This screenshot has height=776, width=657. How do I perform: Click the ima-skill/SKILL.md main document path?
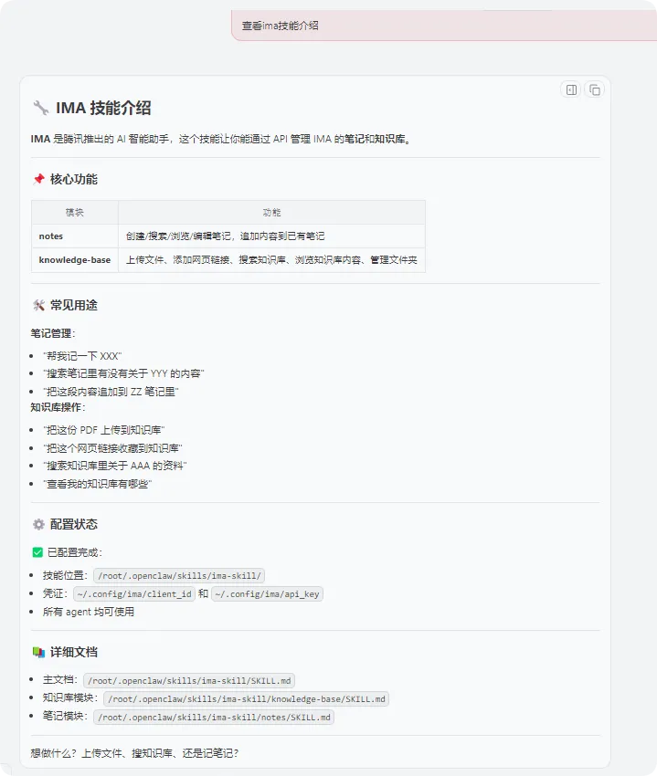click(x=189, y=680)
